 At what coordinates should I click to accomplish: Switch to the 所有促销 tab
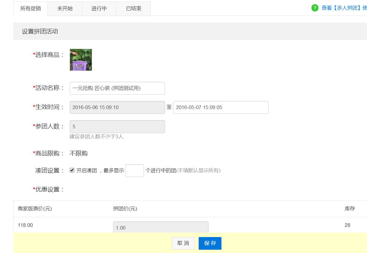[x=30, y=8]
